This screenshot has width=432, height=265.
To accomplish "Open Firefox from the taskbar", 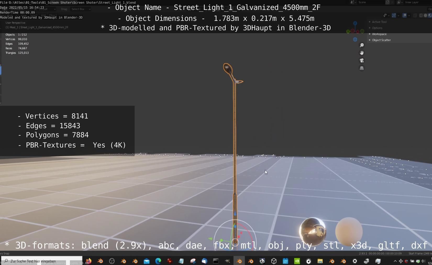I will (89, 261).
